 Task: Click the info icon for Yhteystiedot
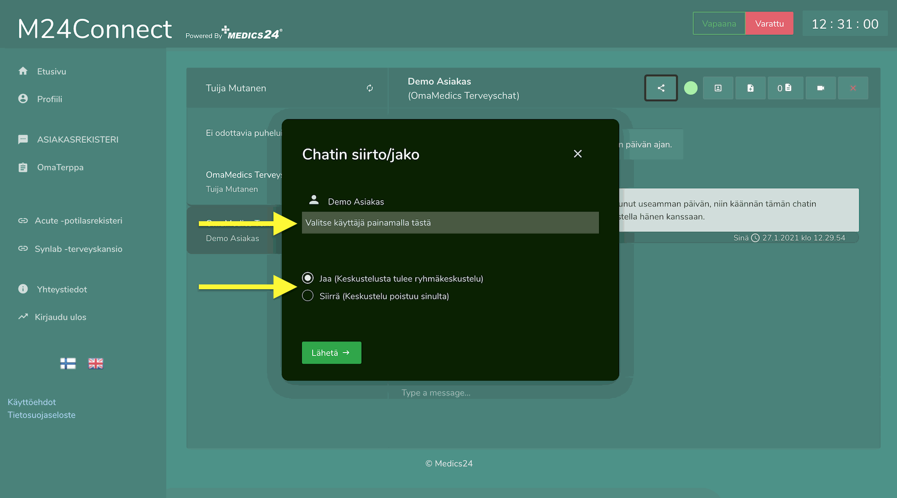click(x=23, y=289)
